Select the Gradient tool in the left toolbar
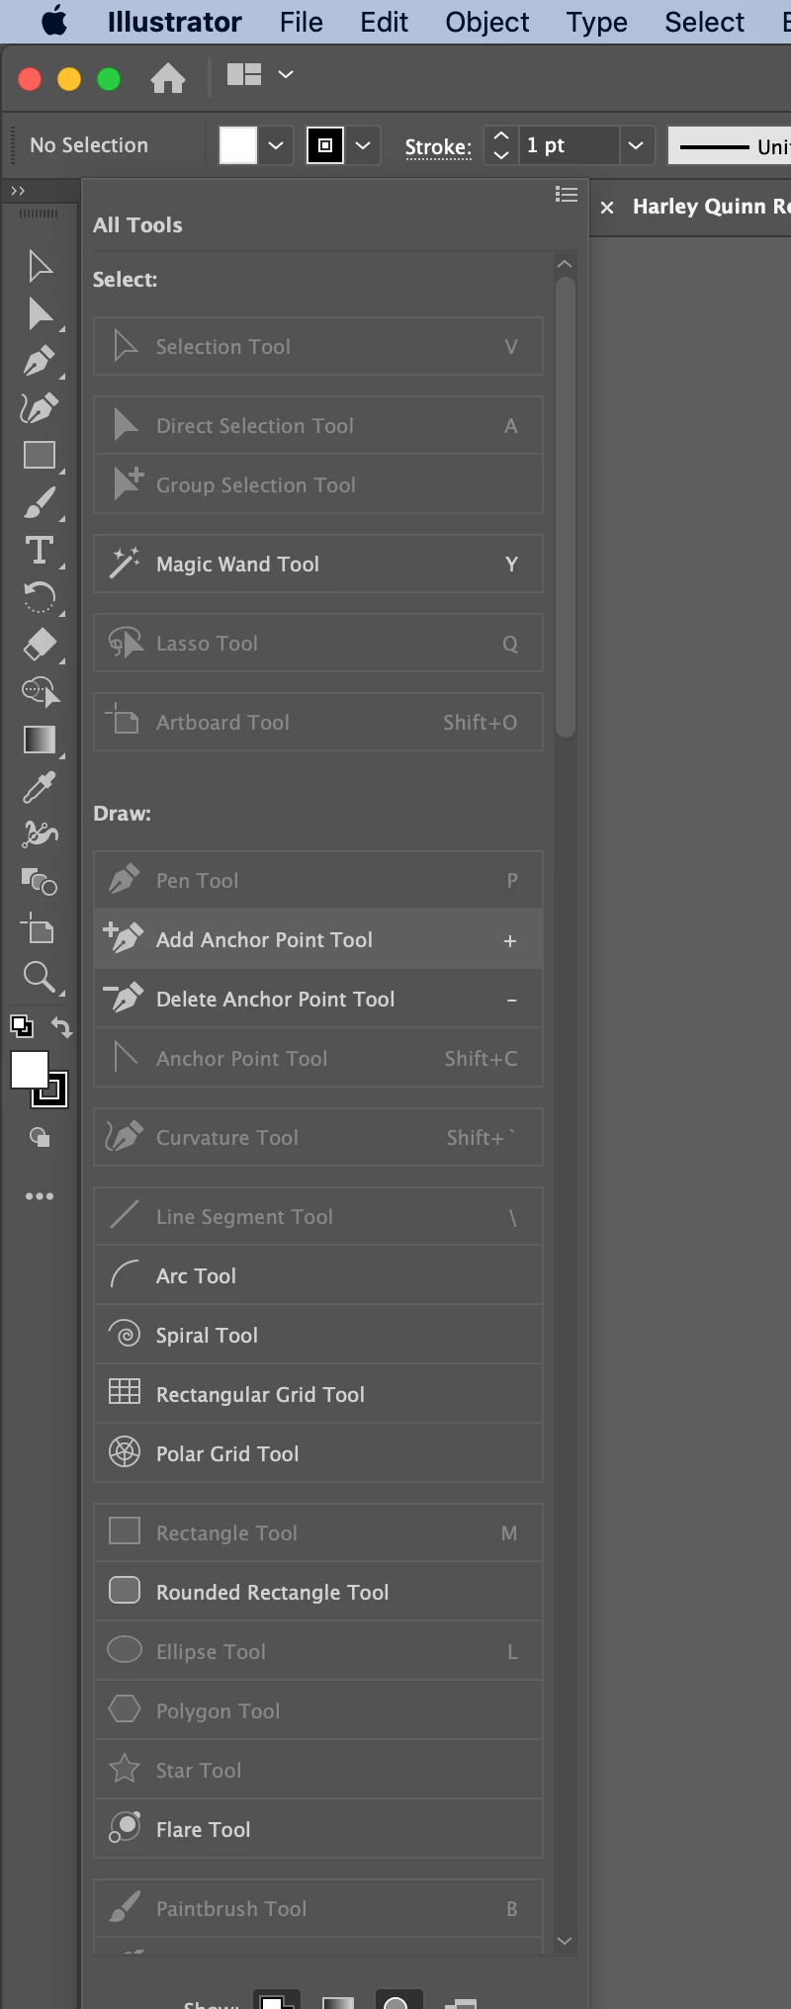Image resolution: width=791 pixels, height=2009 pixels. pyautogui.click(x=40, y=740)
